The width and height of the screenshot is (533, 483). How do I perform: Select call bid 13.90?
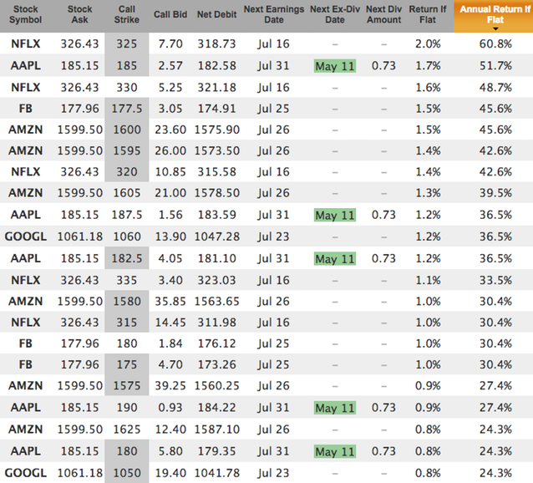(170, 236)
